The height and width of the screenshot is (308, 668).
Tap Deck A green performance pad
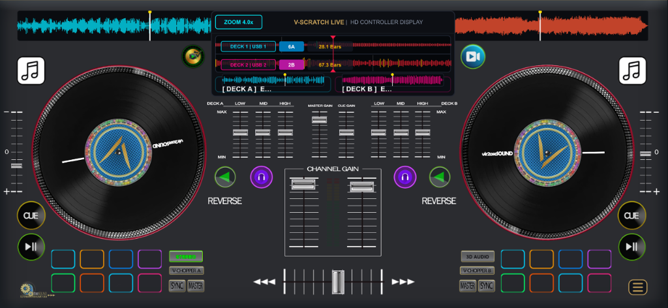(63, 283)
